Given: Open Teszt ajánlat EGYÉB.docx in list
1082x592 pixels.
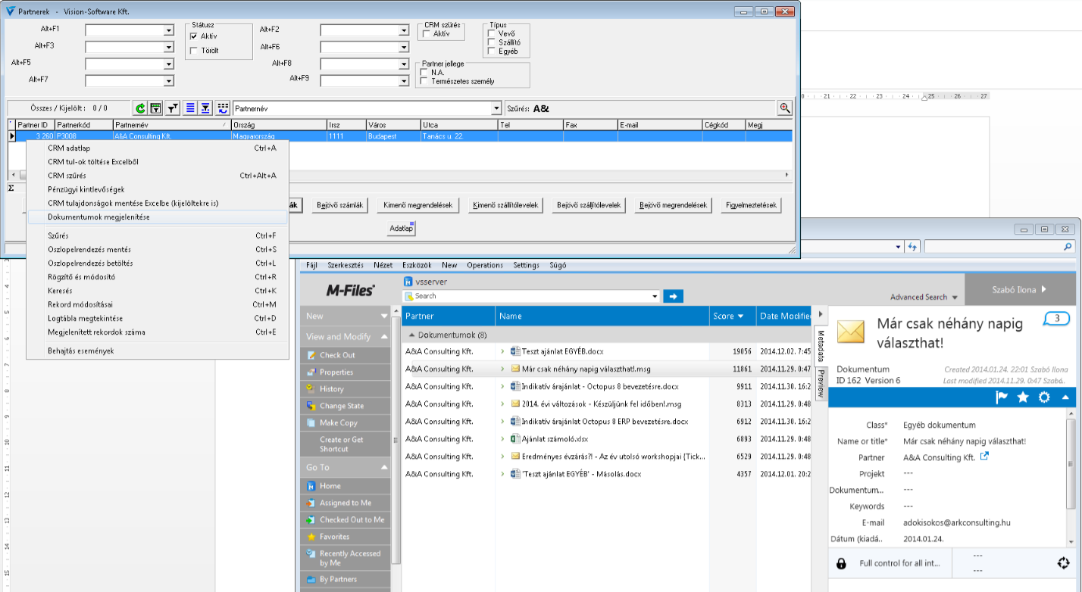Looking at the screenshot, I should click(562, 351).
